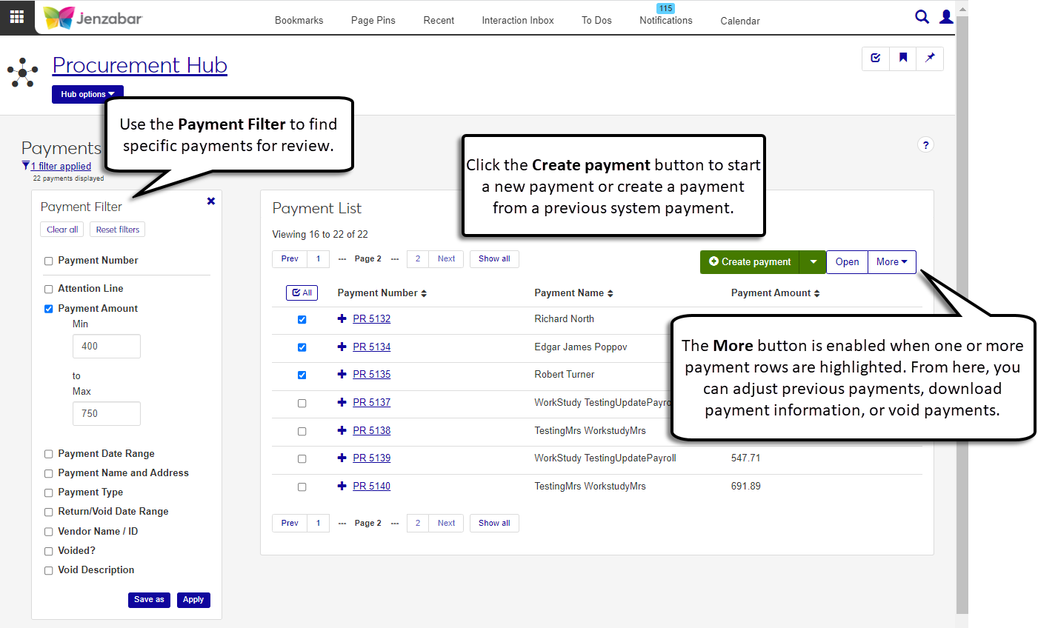Enable the Payment Number filter checkbox
Image resolution: width=1038 pixels, height=628 pixels.
point(48,261)
